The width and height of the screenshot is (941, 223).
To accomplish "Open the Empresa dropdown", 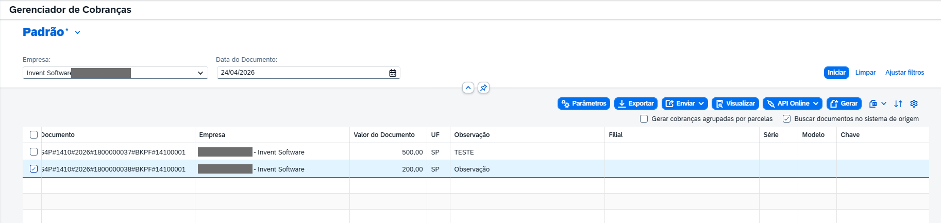I will pos(115,73).
